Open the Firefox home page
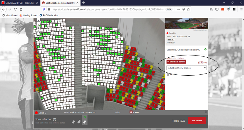This screenshot has height=130, width=244. (21, 9)
